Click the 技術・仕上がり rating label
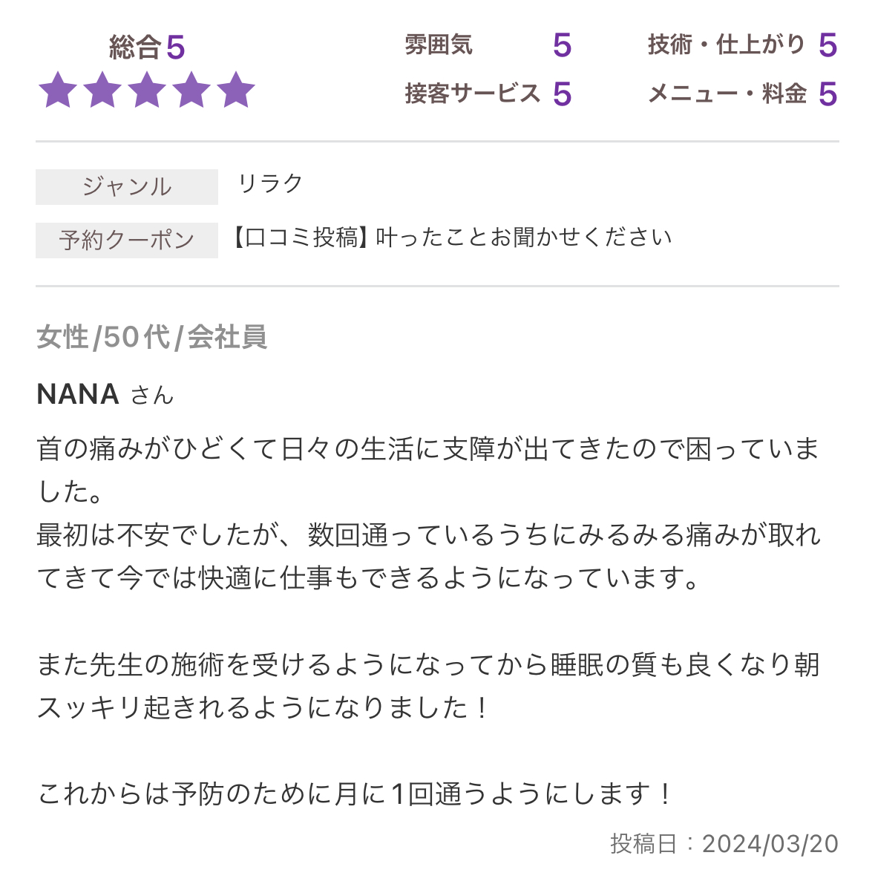This screenshot has width=875, height=887. point(726,45)
